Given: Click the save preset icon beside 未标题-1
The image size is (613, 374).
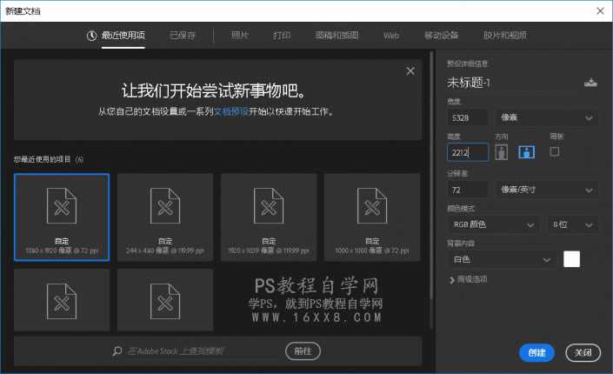Looking at the screenshot, I should [x=591, y=83].
